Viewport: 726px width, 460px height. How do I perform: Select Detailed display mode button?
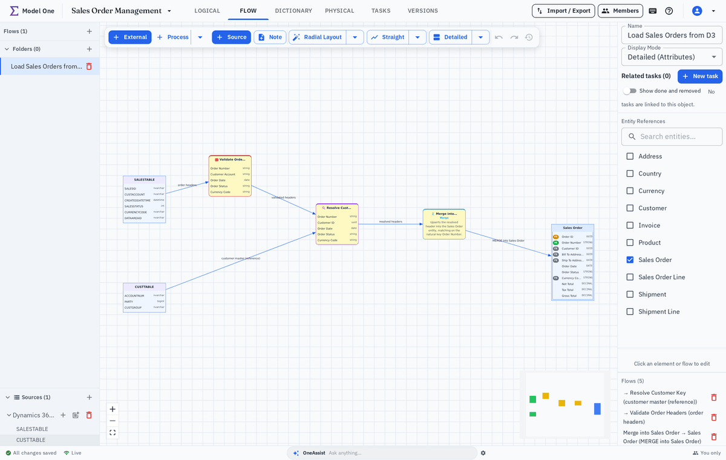point(451,37)
